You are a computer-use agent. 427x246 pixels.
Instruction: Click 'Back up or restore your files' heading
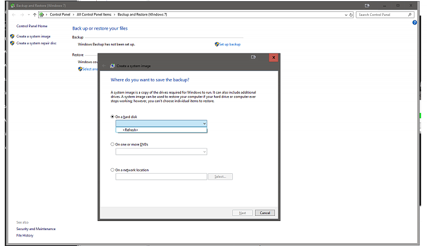click(100, 28)
